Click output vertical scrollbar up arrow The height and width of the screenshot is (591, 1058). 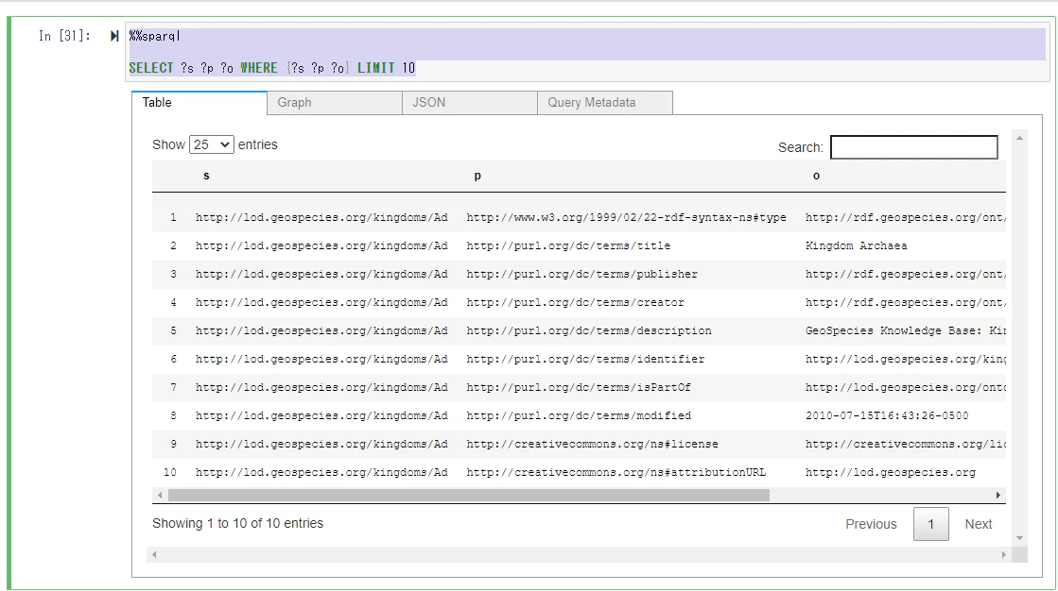(x=1019, y=138)
